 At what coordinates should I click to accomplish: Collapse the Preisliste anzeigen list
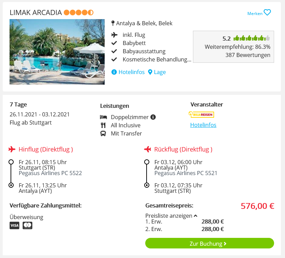coord(171,216)
